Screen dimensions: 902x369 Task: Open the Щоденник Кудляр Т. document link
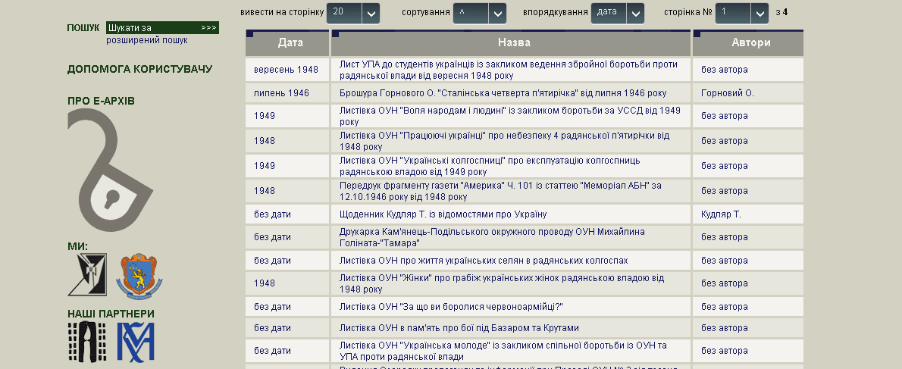click(443, 214)
